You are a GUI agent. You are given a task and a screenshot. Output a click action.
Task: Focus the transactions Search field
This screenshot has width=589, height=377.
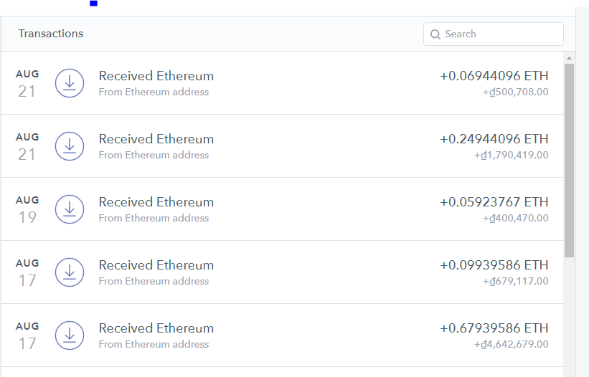pyautogui.click(x=499, y=34)
